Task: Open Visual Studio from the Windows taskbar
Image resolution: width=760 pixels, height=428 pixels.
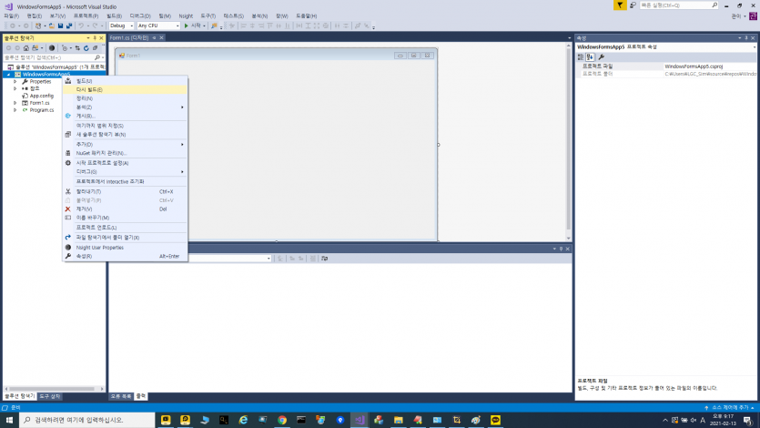Action: (360, 420)
